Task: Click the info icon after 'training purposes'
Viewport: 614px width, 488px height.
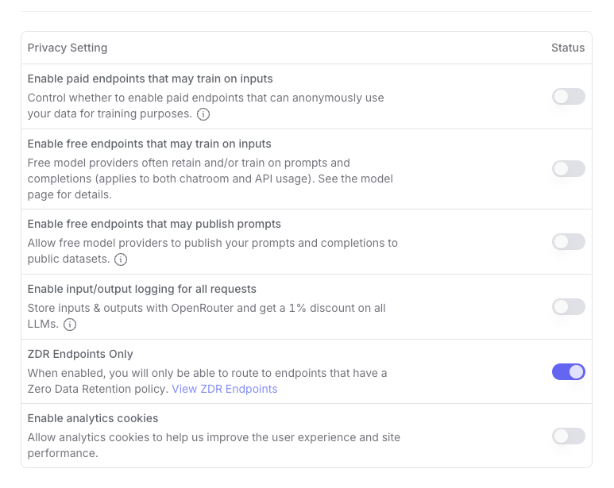Action: point(203,114)
